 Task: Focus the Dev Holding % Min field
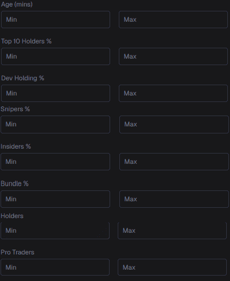(x=55, y=93)
